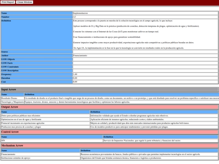Click the Author value "Financiamiento"
219x164 pixels.
click(x=80, y=55)
